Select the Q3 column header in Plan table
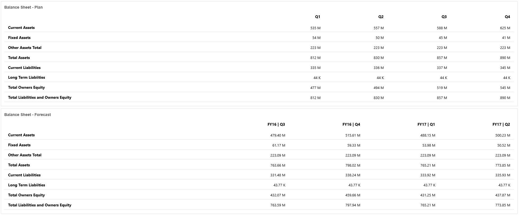The height and width of the screenshot is (215, 519). 444,17
